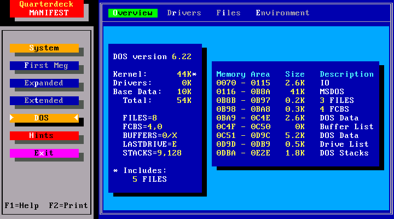Click the LASTDRIVE=E setting
Image resolution: width=394 pixels, height=219 pixels.
click(150, 145)
